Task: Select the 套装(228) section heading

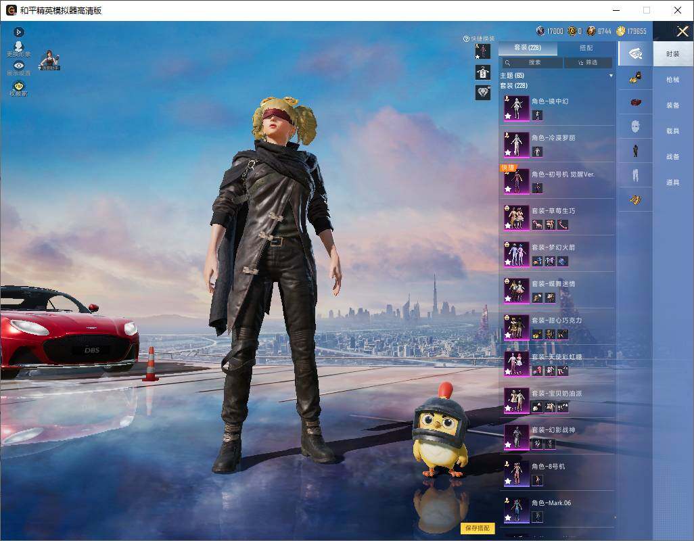Action: pyautogui.click(x=514, y=85)
